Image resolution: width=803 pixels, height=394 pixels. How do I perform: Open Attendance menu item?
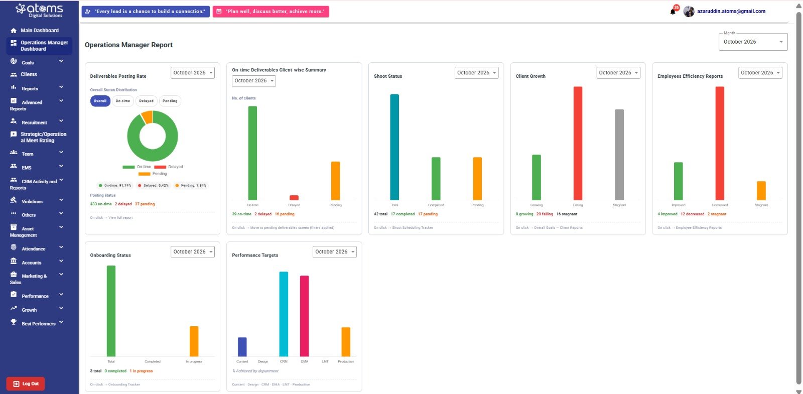(39, 248)
